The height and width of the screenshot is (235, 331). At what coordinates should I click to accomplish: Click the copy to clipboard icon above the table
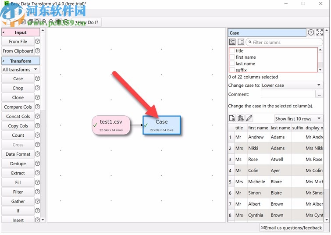click(241, 118)
